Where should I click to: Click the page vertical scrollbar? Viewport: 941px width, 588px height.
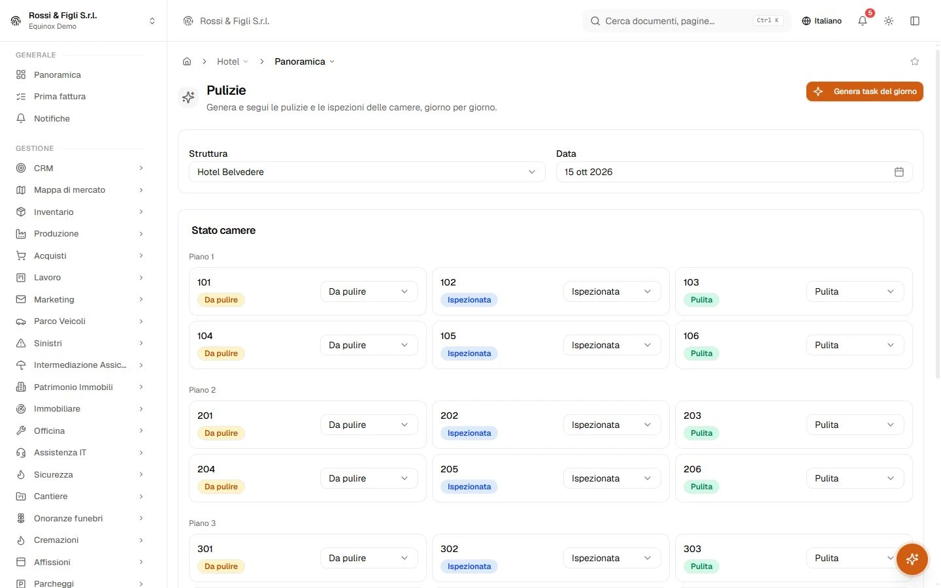pyautogui.click(x=937, y=216)
